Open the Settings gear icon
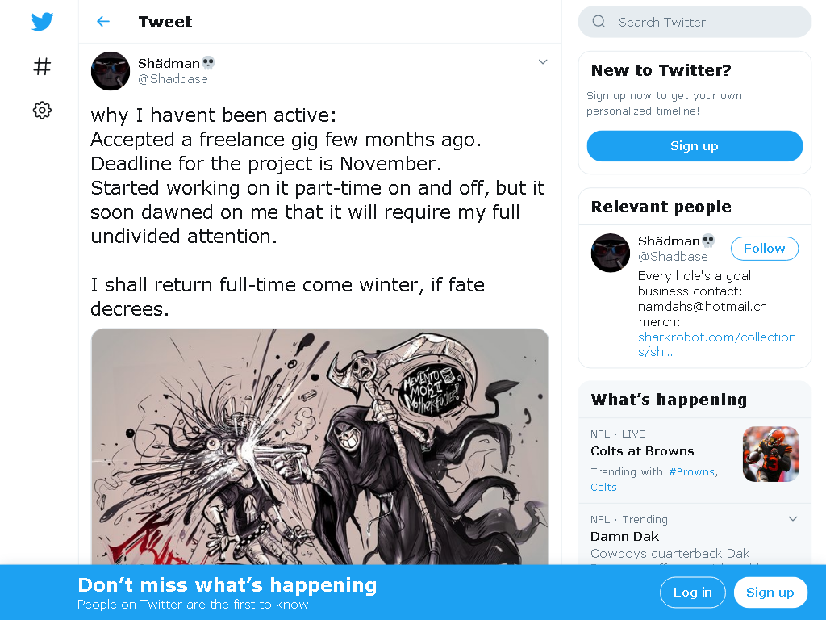 (x=42, y=110)
